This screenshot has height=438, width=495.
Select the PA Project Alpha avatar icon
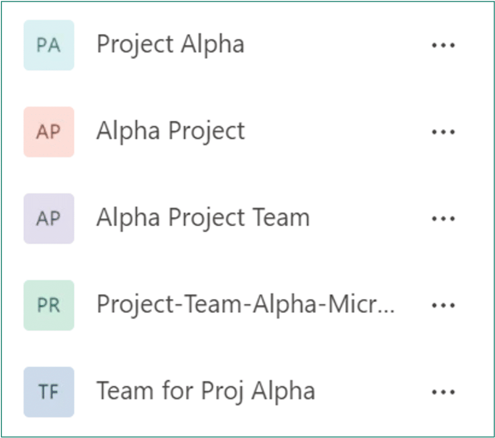pyautogui.click(x=49, y=45)
